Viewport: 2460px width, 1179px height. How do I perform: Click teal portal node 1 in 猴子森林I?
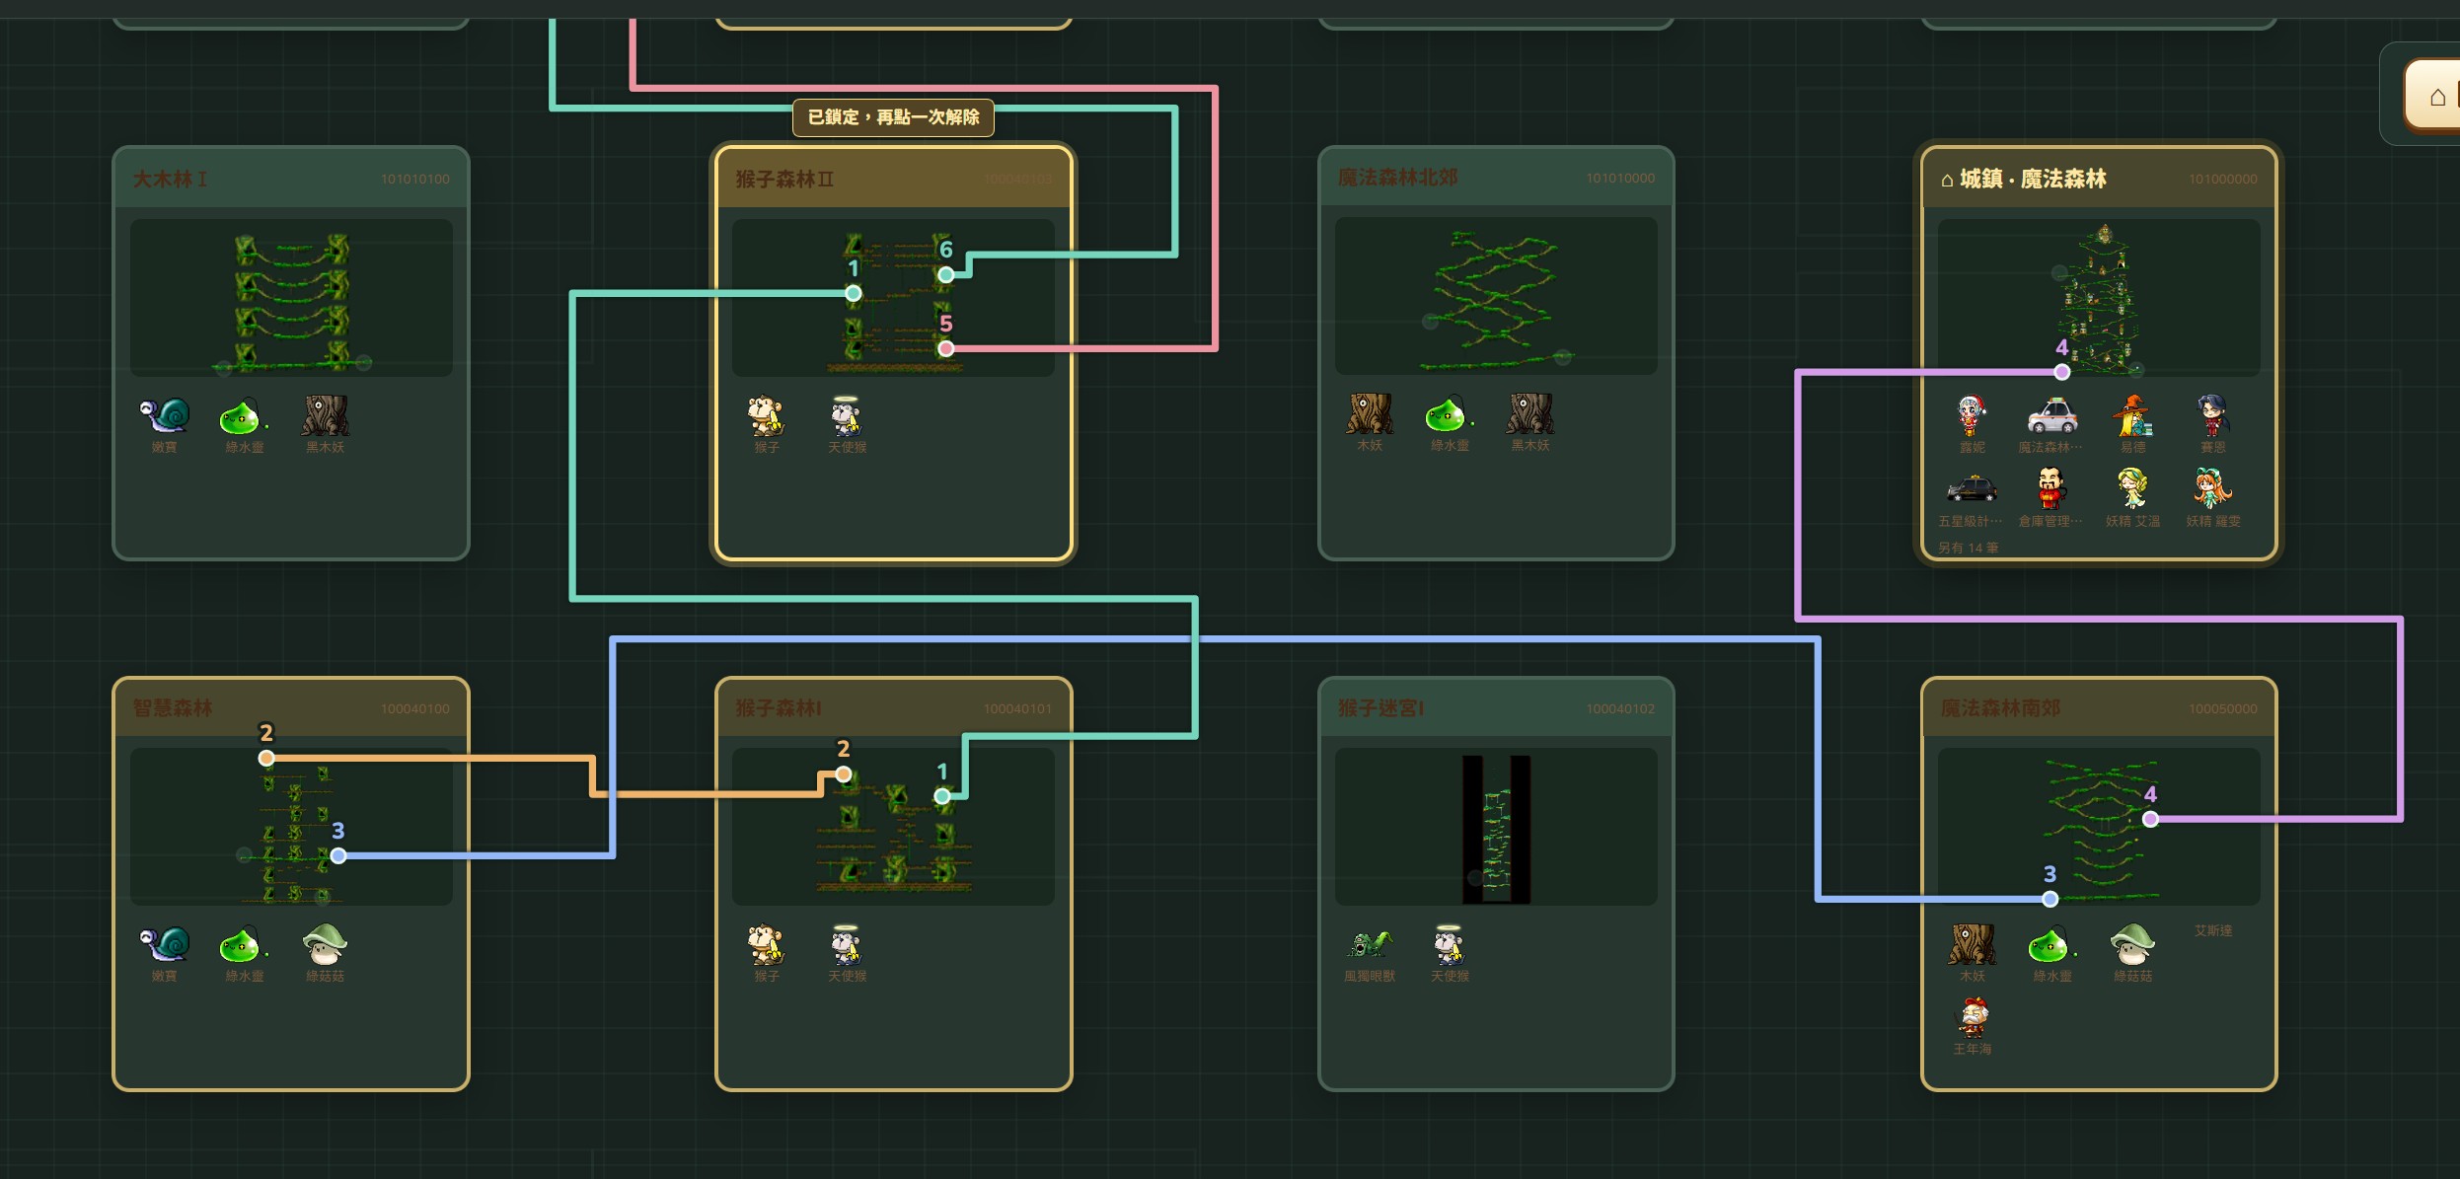pyautogui.click(x=942, y=795)
